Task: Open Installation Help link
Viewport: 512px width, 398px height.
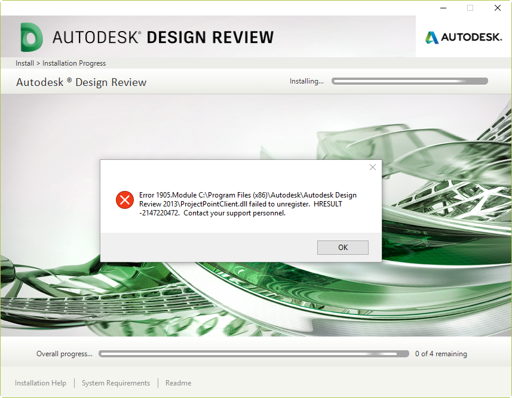Action: (41, 382)
